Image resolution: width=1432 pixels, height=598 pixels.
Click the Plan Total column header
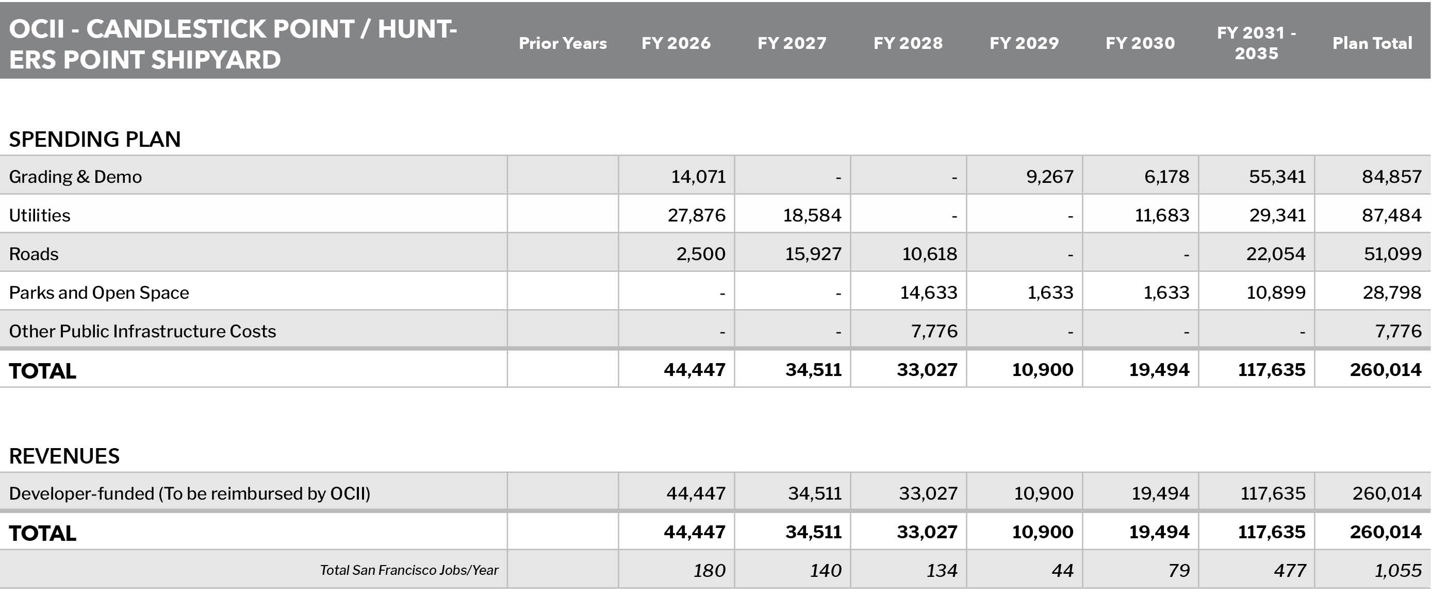point(1372,43)
